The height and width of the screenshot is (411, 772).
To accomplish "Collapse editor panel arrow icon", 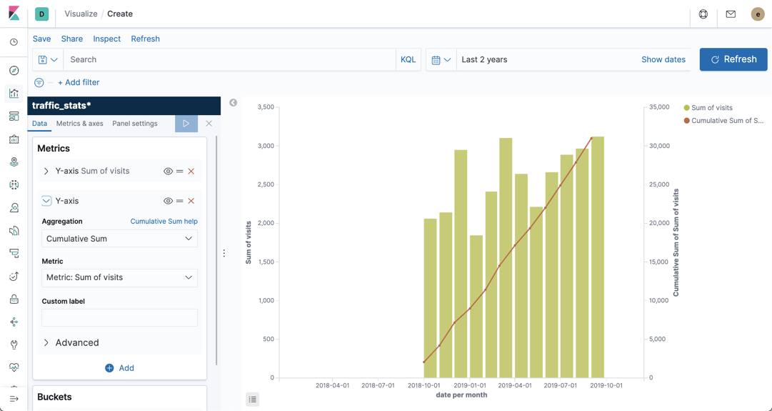I will coord(234,102).
